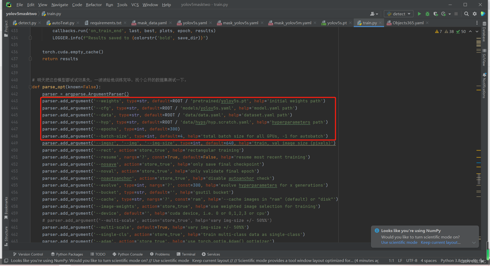Image resolution: width=490 pixels, height=266 pixels.
Task: Open the UTF-8 encoding selector
Action: (x=412, y=261)
